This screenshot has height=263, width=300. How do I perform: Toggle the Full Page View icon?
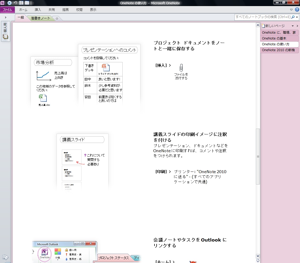click(27, 3)
